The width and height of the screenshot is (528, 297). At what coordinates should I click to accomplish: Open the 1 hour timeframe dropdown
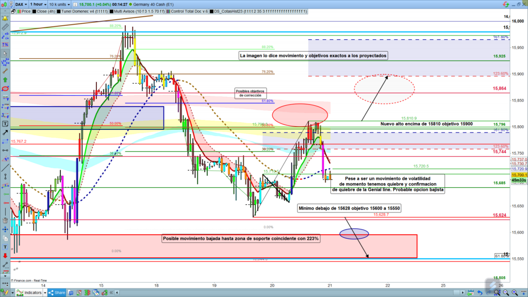(x=38, y=4)
